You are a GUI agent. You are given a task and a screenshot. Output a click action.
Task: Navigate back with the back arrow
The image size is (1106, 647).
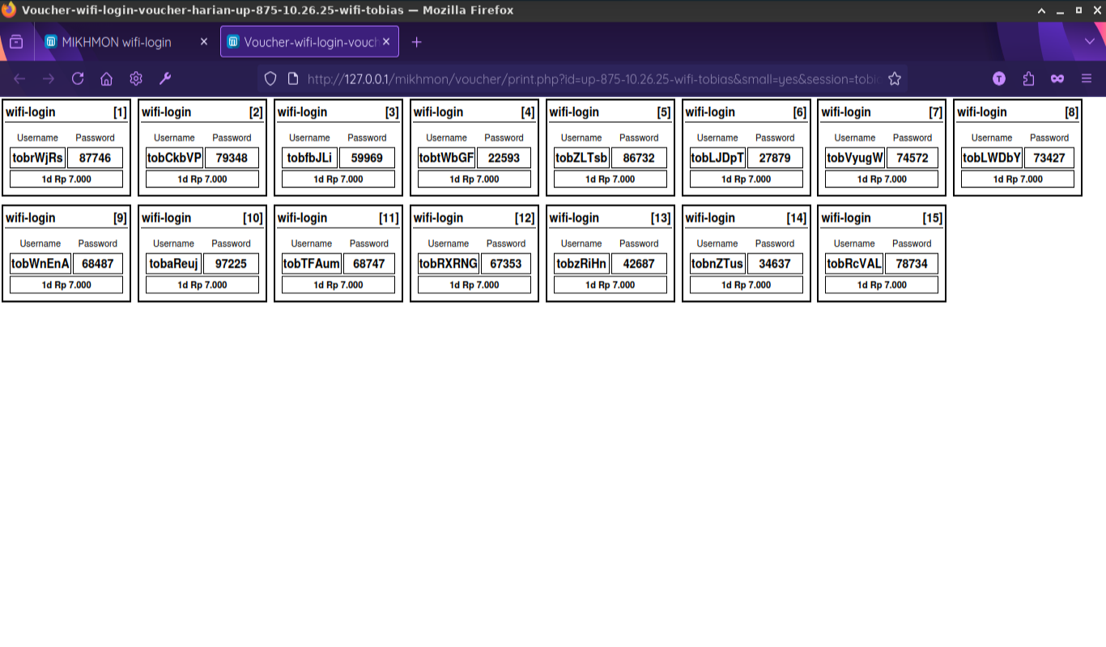click(19, 78)
